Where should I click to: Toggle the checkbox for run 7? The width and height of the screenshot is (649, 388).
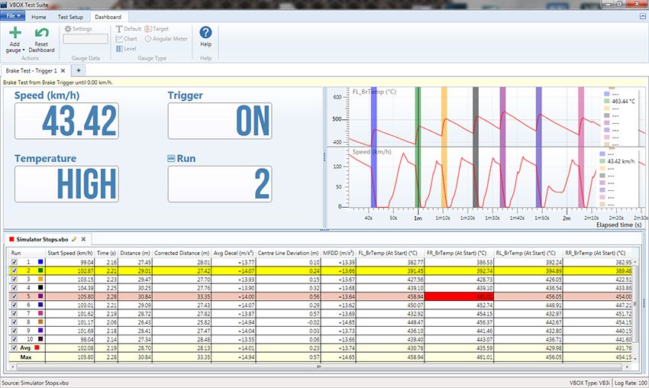[15, 313]
